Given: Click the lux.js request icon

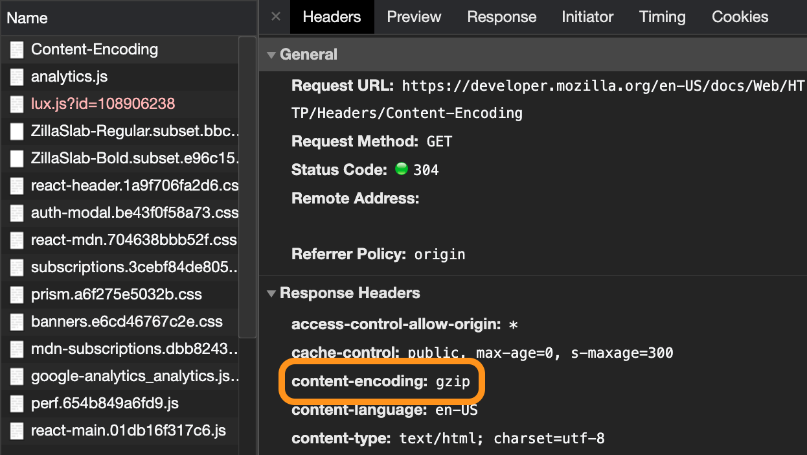Looking at the screenshot, I should point(16,104).
